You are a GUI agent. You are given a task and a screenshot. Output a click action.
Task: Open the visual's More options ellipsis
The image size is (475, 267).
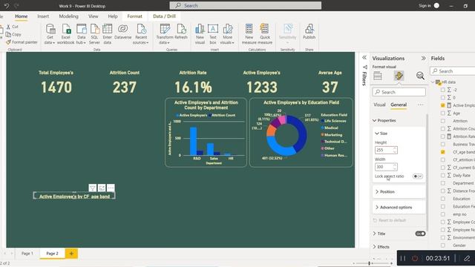(111, 188)
